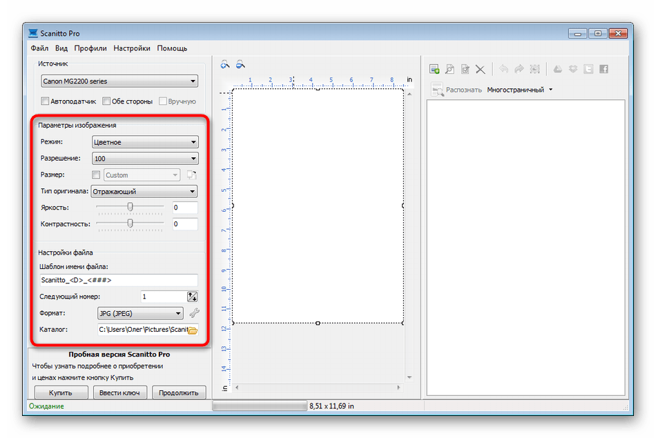Viewport: 656px width, 438px height.
Task: Click the zoom out magnifier icon
Action: click(240, 65)
